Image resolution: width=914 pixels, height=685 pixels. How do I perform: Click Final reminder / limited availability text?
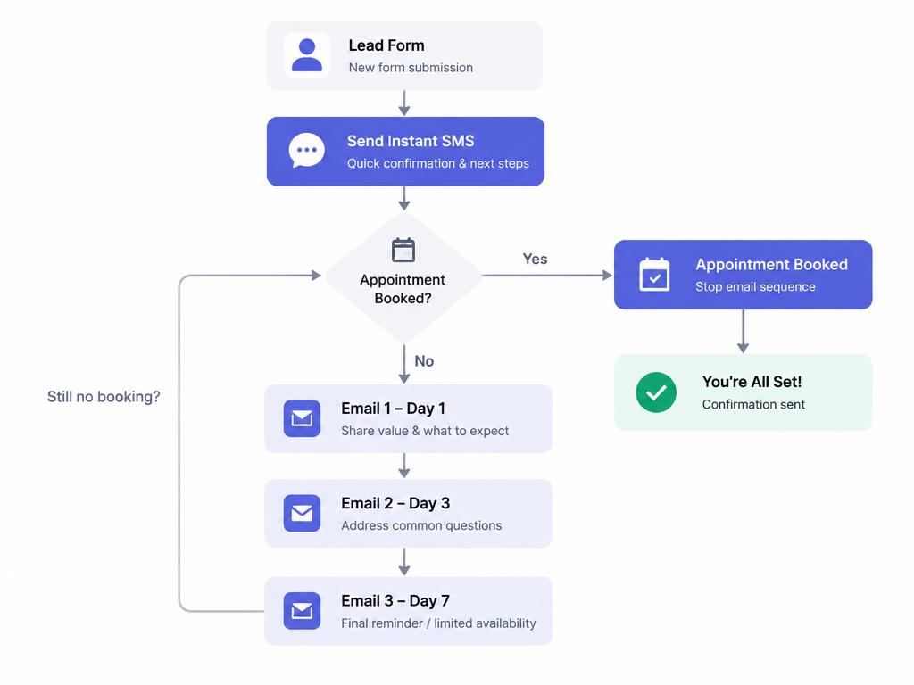(x=438, y=623)
